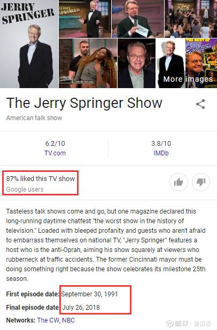
Task: Open The CW network link
Action: [x=49, y=320]
